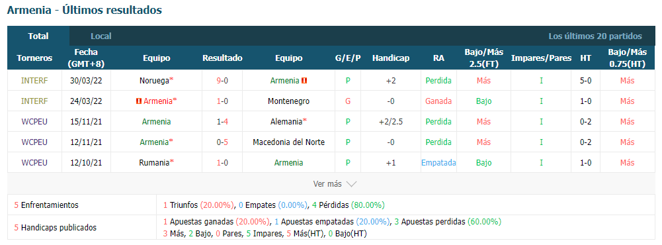
Task: Click the 0-5 match result
Action: [222, 142]
